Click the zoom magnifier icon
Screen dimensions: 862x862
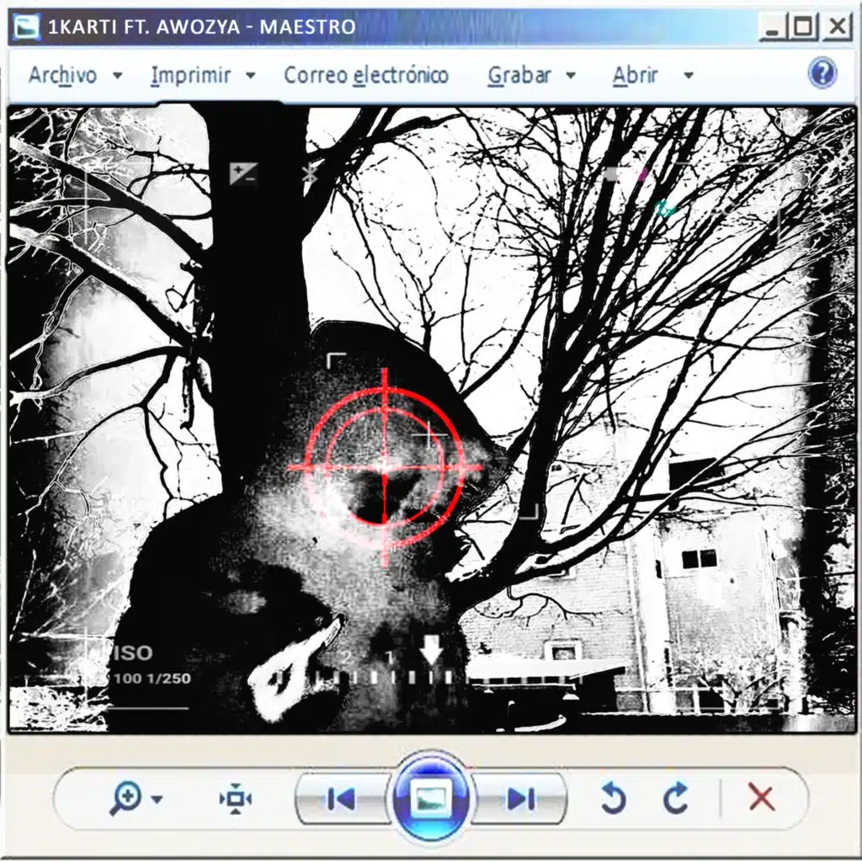coord(126,797)
